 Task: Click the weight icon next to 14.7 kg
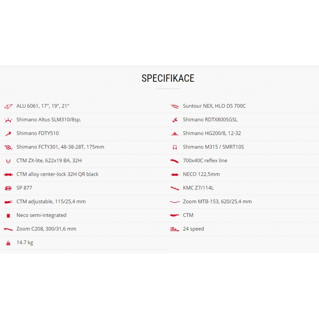click(x=8, y=243)
